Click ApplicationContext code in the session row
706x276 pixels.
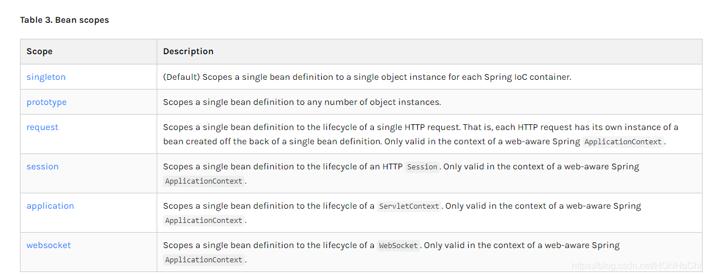pos(204,181)
